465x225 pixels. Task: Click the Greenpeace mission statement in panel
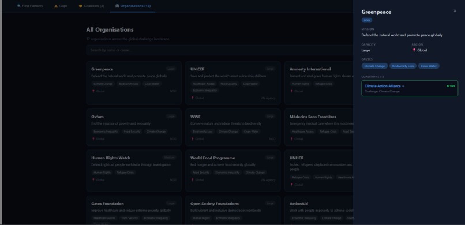click(x=402, y=35)
